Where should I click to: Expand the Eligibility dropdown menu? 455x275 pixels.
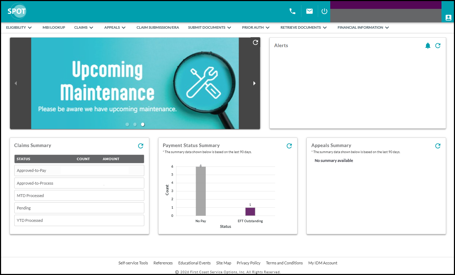pos(19,28)
